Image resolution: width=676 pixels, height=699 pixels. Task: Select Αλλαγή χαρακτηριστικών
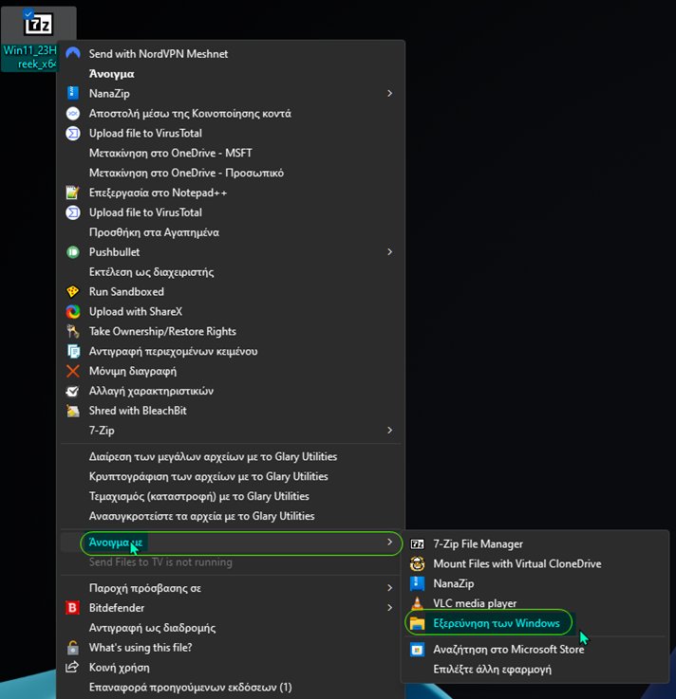[151, 391]
